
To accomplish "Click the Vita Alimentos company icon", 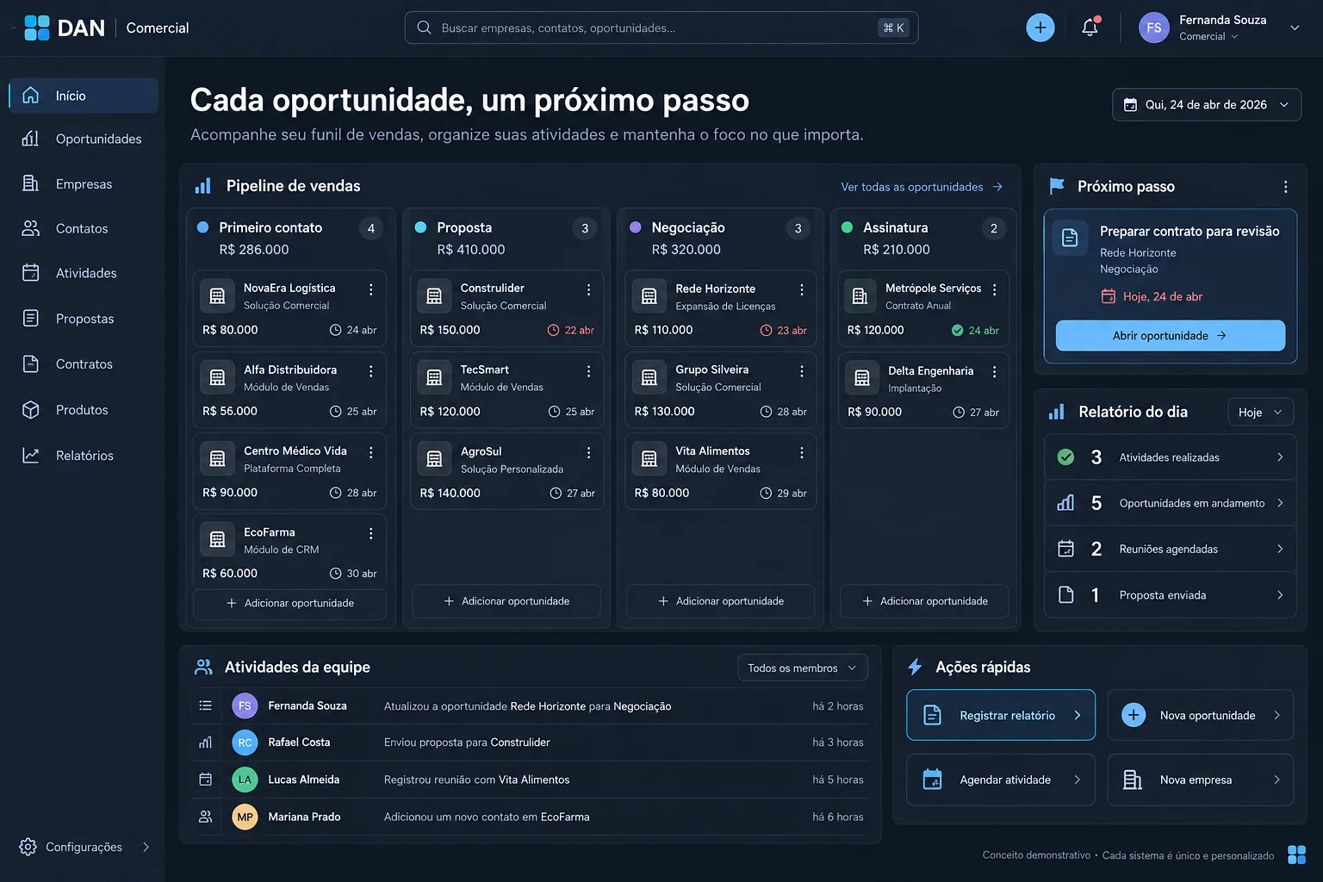I will [649, 459].
